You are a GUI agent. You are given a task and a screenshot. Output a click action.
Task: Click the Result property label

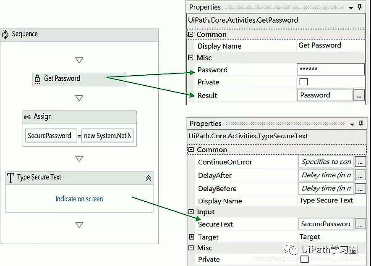207,95
